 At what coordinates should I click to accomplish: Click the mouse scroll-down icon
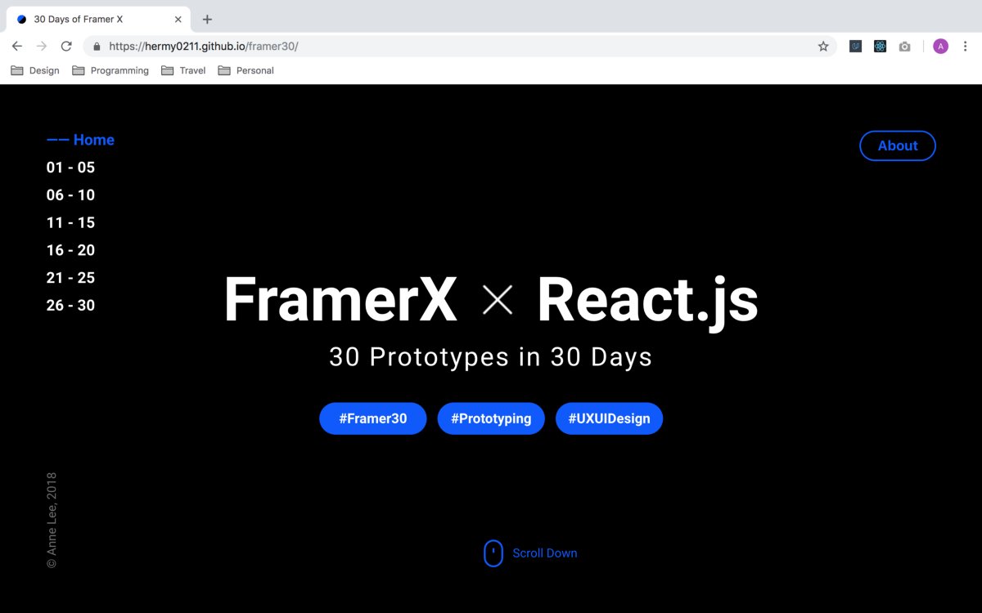tap(493, 553)
